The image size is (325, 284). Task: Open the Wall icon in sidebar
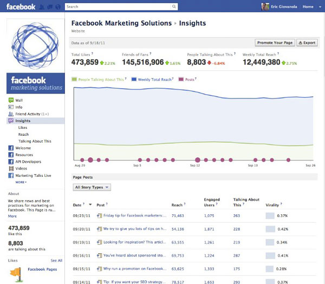tap(11, 100)
